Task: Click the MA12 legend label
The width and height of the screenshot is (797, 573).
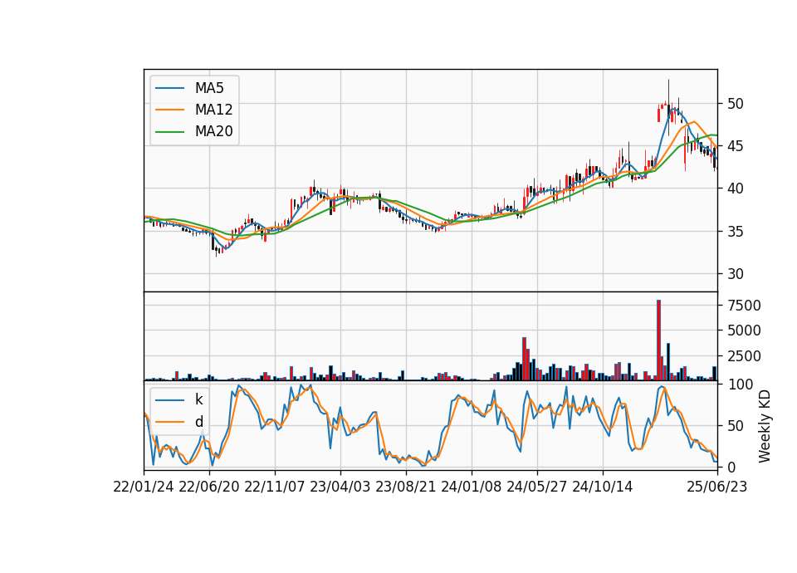Action: 213,110
